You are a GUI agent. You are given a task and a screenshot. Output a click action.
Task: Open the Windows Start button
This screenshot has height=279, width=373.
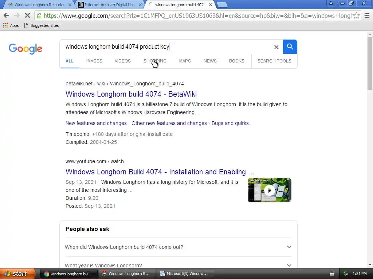click(17, 274)
